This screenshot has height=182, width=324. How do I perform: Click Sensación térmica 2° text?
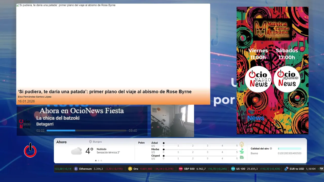pos(108,153)
